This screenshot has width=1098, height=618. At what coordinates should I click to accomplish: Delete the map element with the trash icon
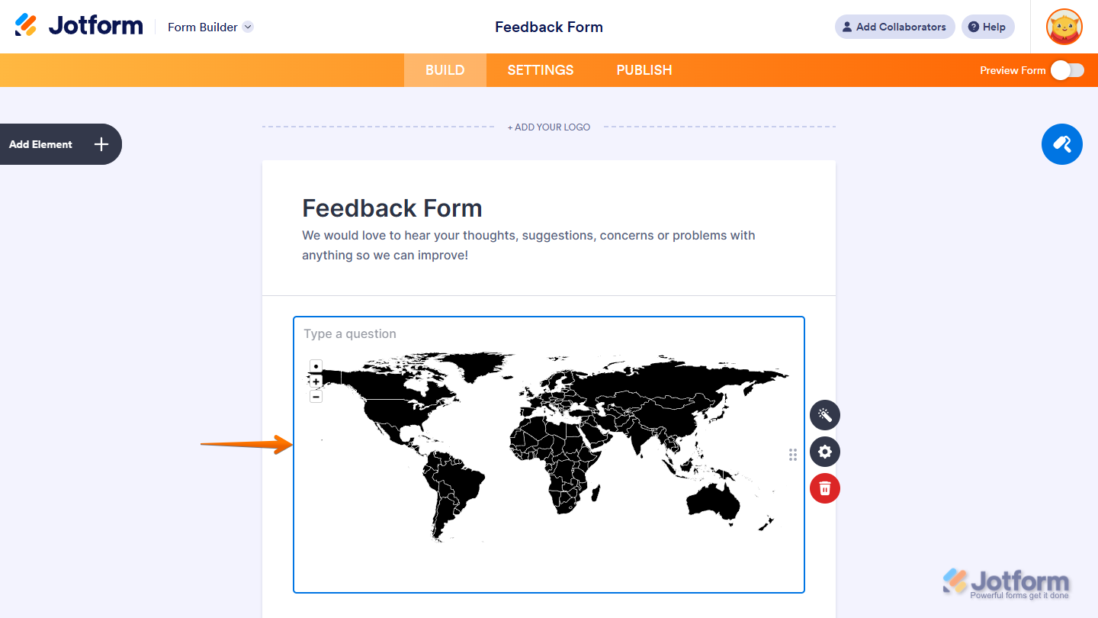tap(824, 488)
